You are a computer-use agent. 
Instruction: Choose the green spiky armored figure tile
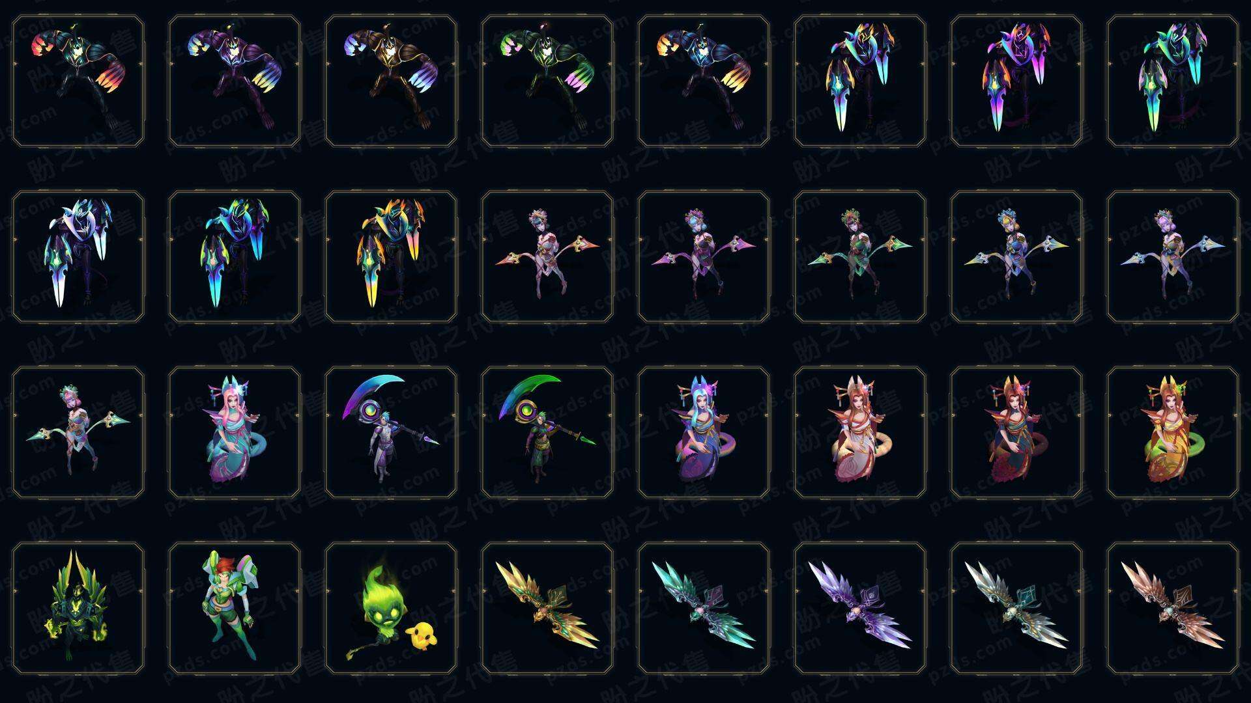(x=78, y=609)
